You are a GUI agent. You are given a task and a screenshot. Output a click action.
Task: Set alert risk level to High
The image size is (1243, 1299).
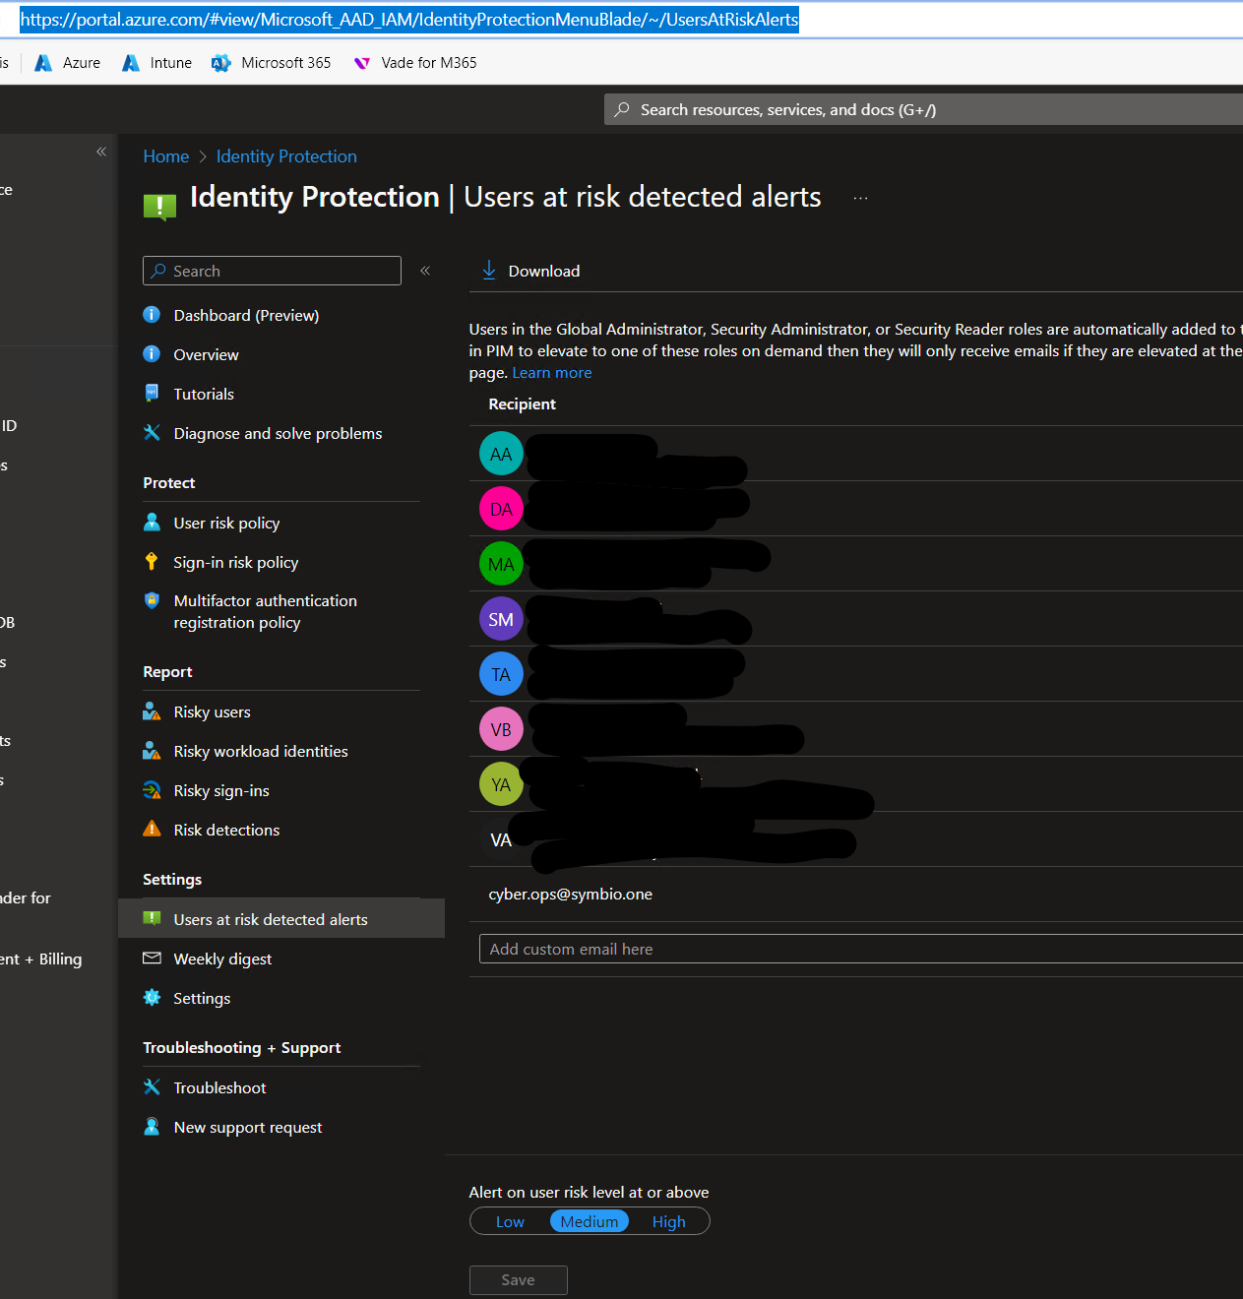(669, 1221)
